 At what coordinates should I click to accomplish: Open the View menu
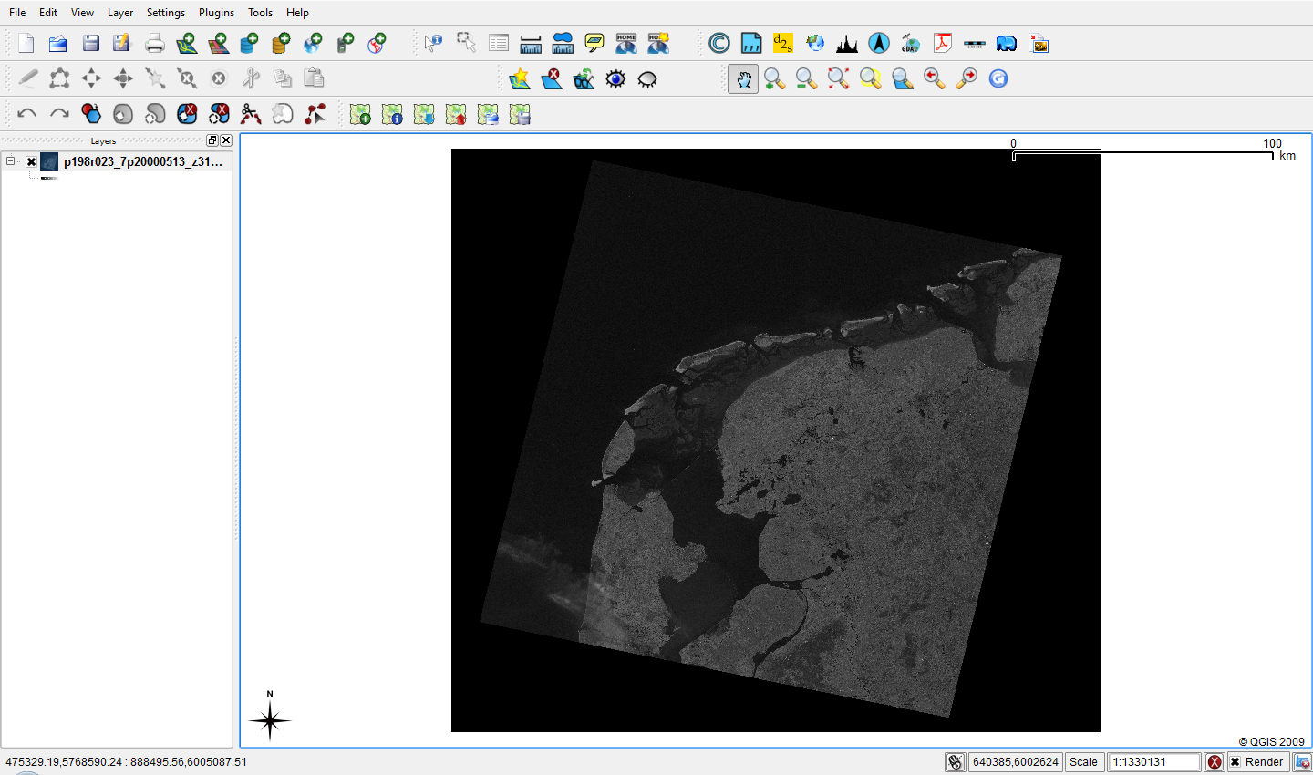coord(82,13)
